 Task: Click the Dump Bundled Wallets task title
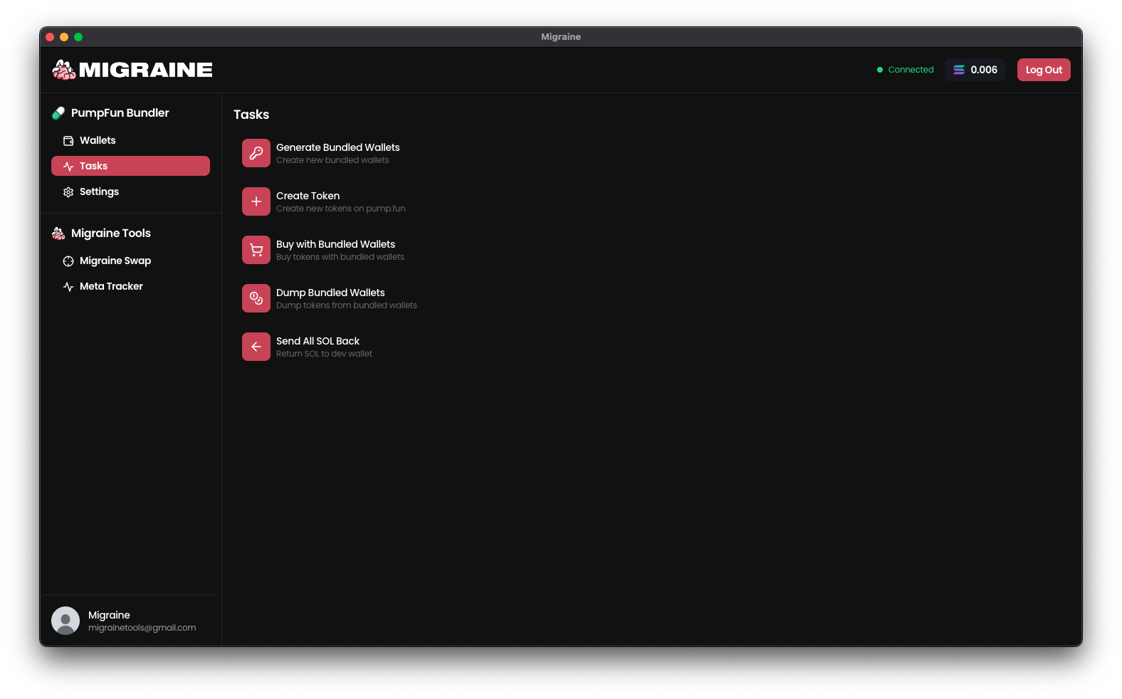330,293
